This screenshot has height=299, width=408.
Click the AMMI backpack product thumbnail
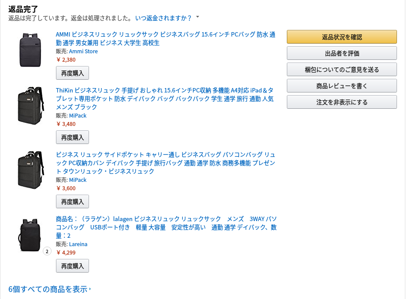(30, 50)
